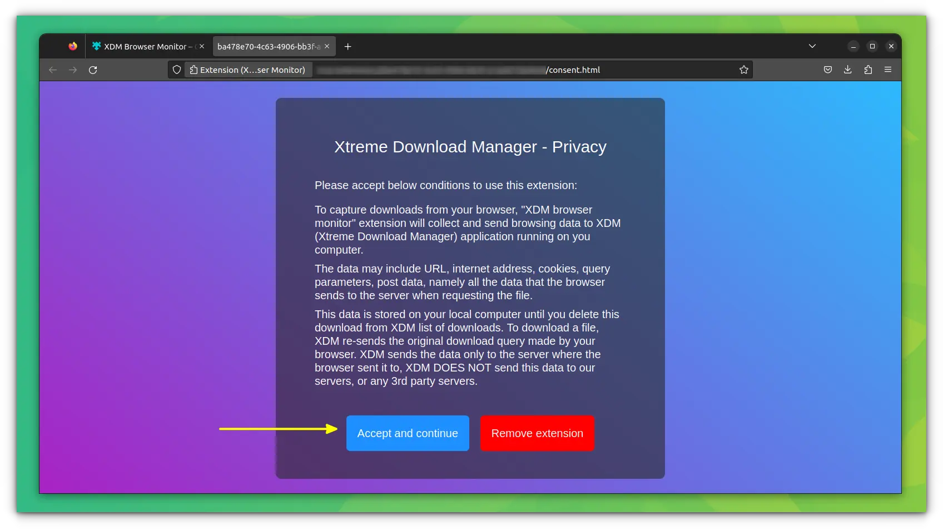Click the Accept and continue button
This screenshot has height=530, width=943.
click(x=408, y=433)
